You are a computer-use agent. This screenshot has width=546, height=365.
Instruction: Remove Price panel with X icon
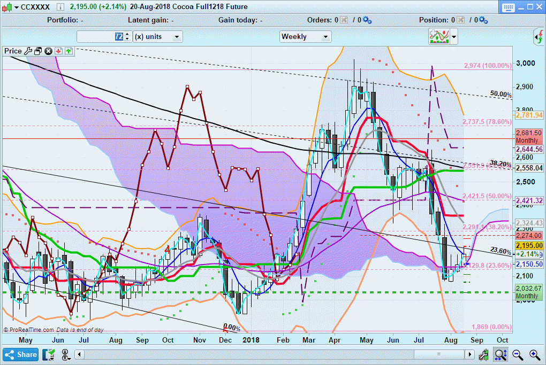tap(48, 51)
